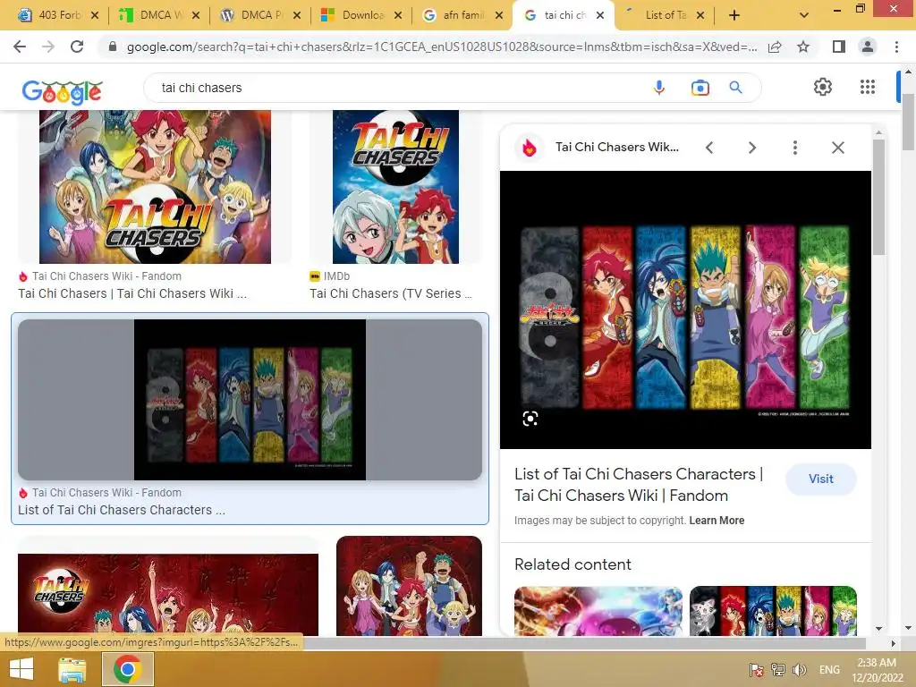Open Google quick settings gear
The width and height of the screenshot is (916, 687).
point(823,87)
